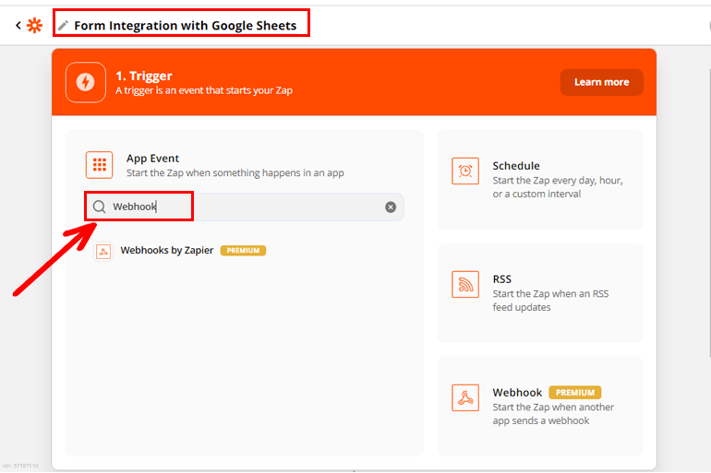Edit Zap name with pencil icon
The image size is (711, 473).
click(x=64, y=25)
